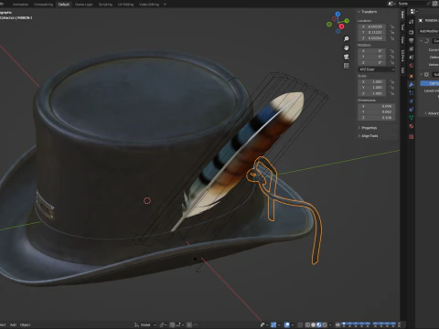Screen dimensions: 439x329
Task: Select the Catmull-Clark subdivision button
Action: [430, 83]
